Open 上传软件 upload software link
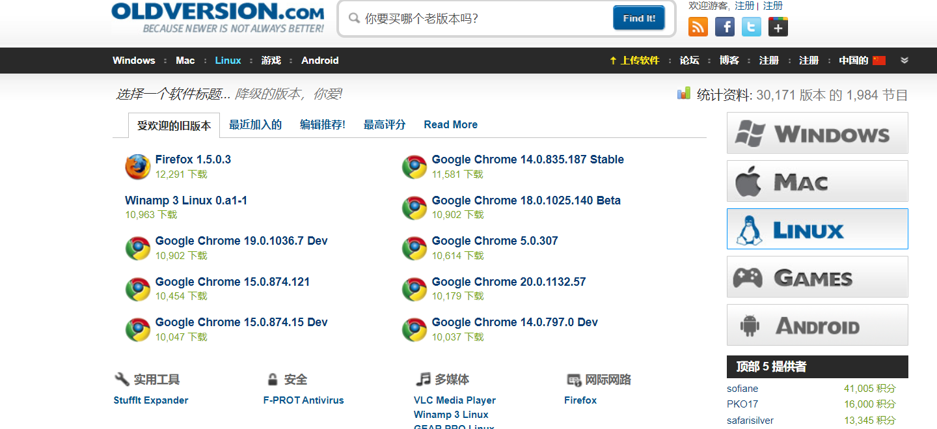937x429 pixels. [640, 61]
